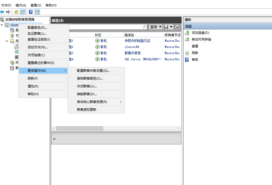The width and height of the screenshot is (272, 185).
Task: Click the disk list scrollbar right arrow
Action: point(179,128)
